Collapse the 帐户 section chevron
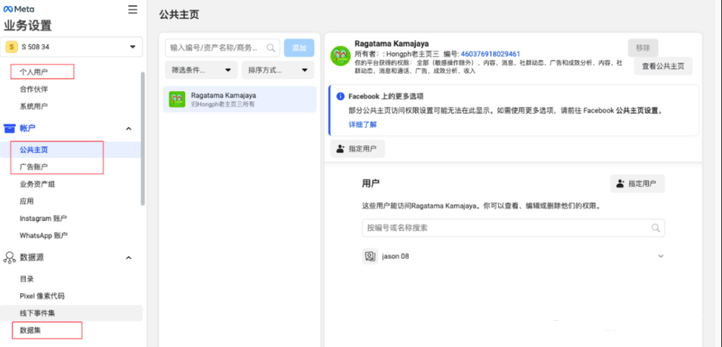 [129, 129]
